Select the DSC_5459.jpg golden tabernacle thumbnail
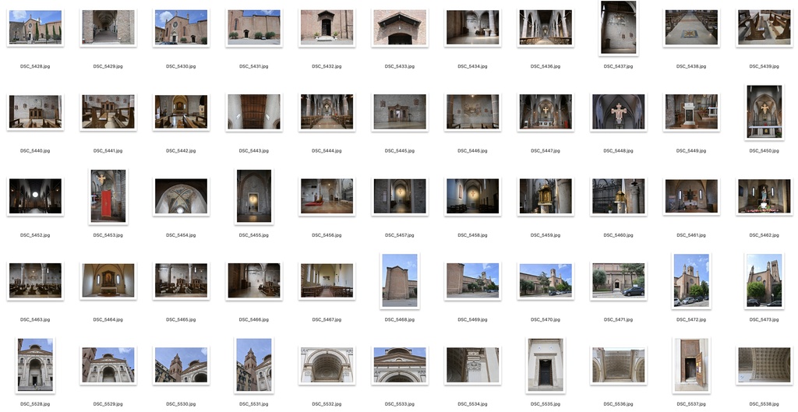 pyautogui.click(x=546, y=196)
